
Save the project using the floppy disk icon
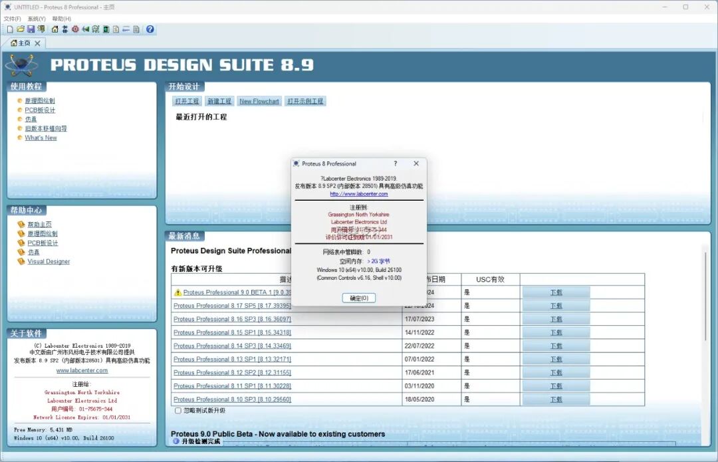click(x=31, y=29)
